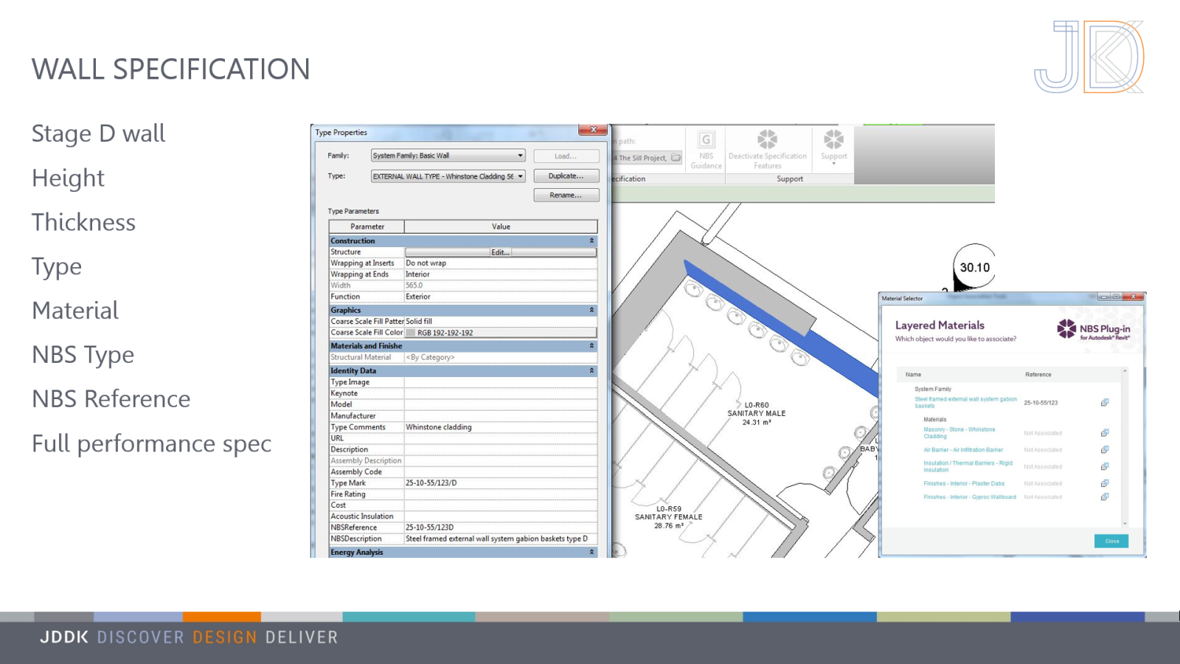This screenshot has width=1180, height=664.
Task: Close the Type Properties dialog
Action: click(593, 130)
